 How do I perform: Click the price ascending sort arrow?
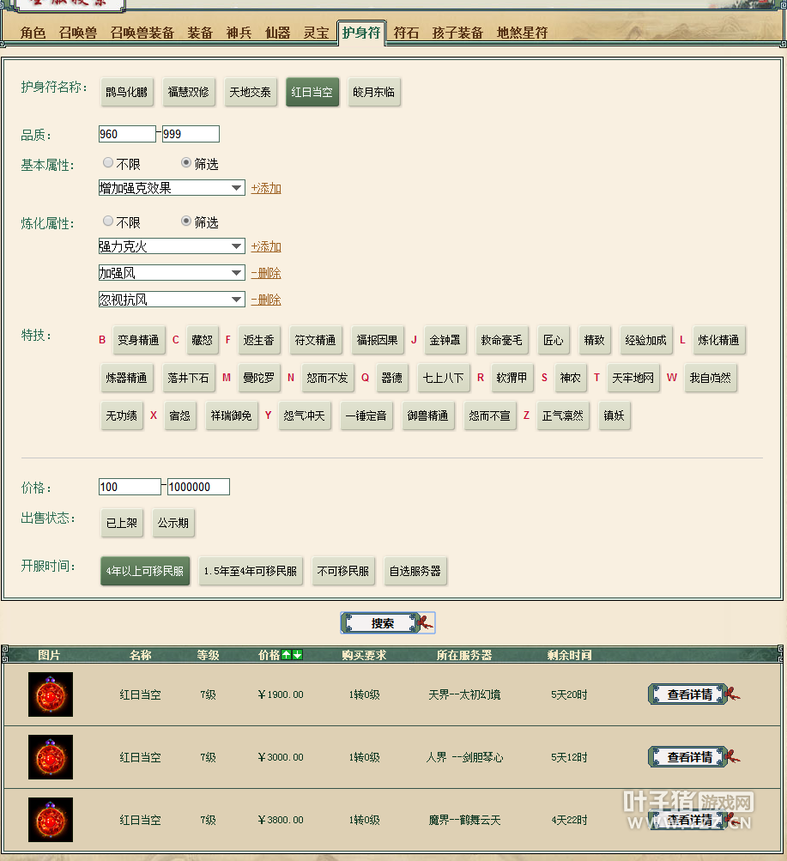click(x=287, y=655)
